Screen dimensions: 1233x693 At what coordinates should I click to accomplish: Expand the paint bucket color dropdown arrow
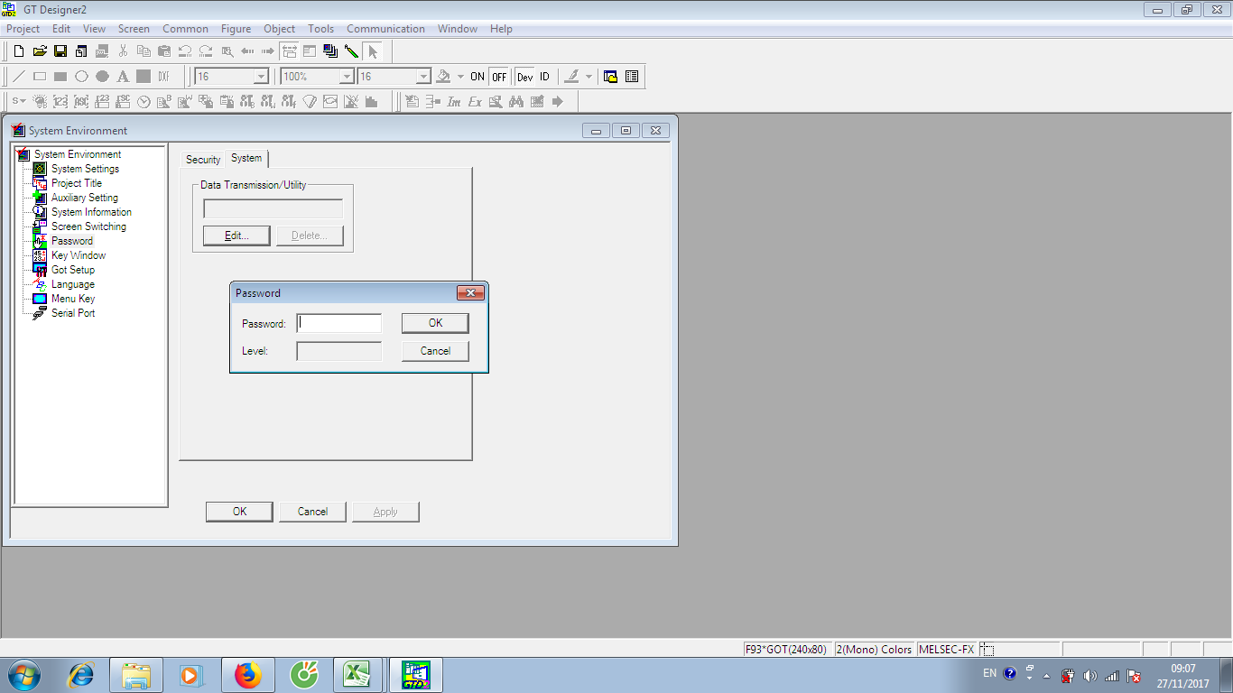[460, 77]
